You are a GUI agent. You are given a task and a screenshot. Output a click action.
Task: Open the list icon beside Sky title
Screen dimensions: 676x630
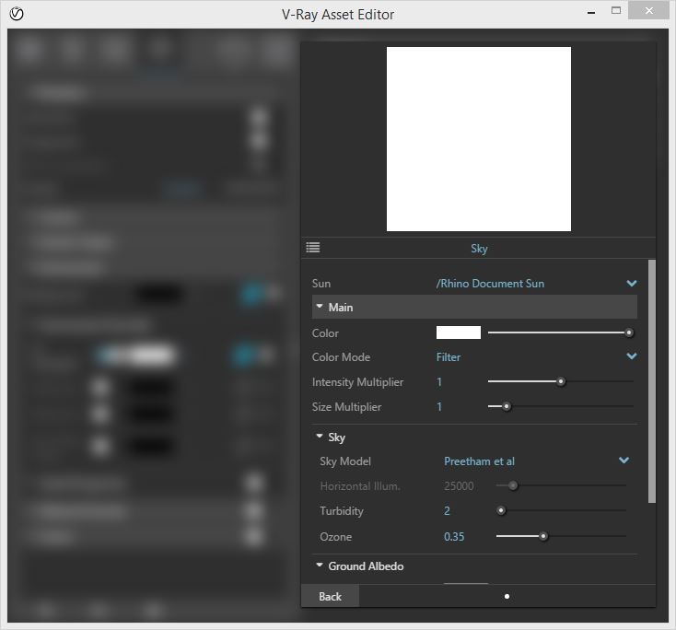tap(313, 248)
